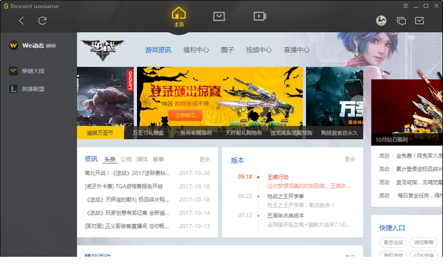Open the store shop icon

click(x=219, y=16)
